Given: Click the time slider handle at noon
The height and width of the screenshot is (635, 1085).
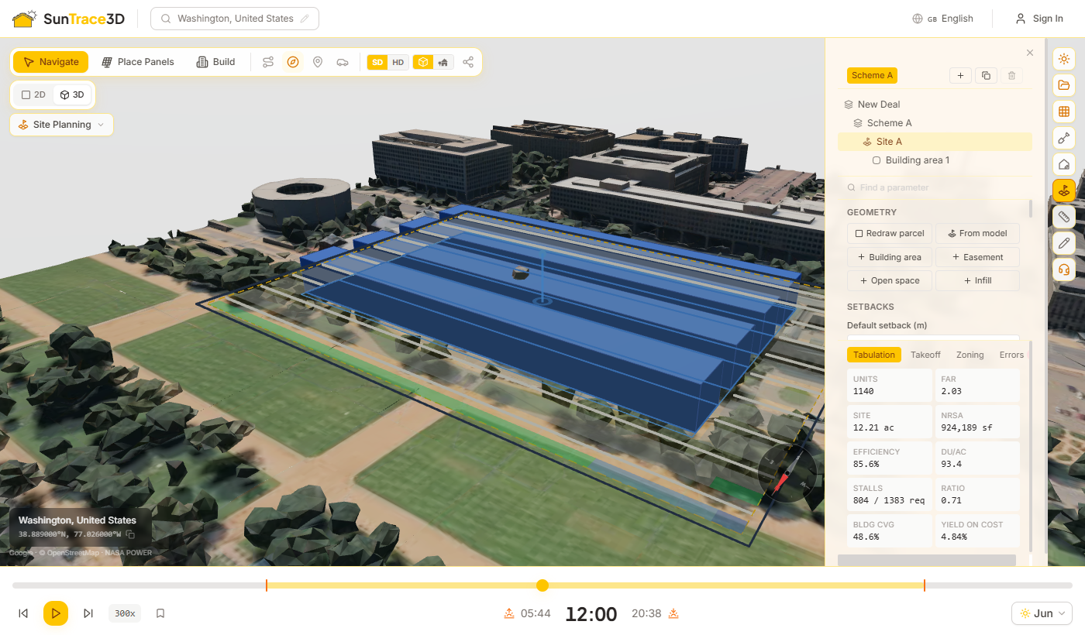Looking at the screenshot, I should pos(542,585).
